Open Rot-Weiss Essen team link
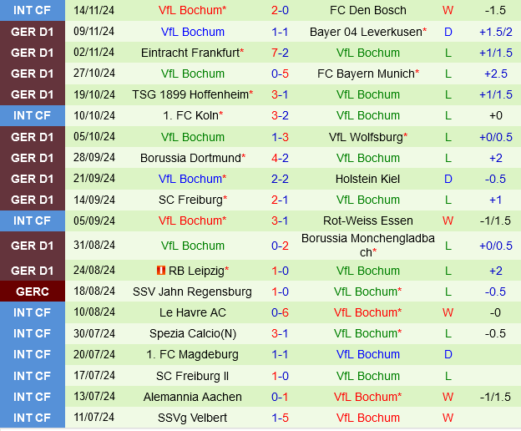 (x=368, y=221)
